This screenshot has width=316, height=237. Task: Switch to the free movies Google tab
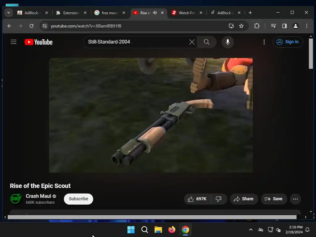[x=110, y=13]
